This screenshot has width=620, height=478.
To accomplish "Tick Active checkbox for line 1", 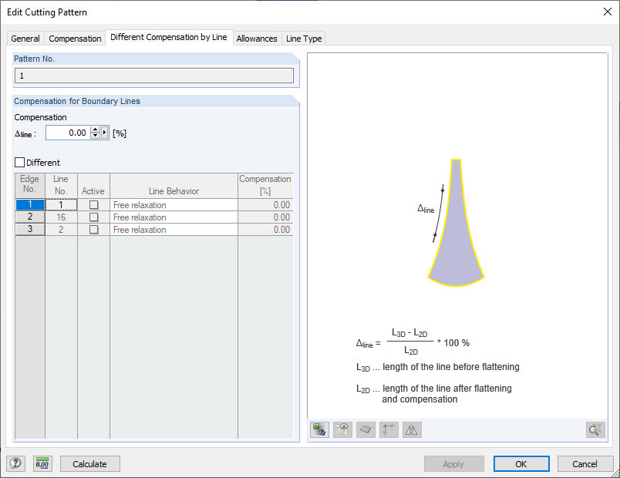I will point(94,205).
